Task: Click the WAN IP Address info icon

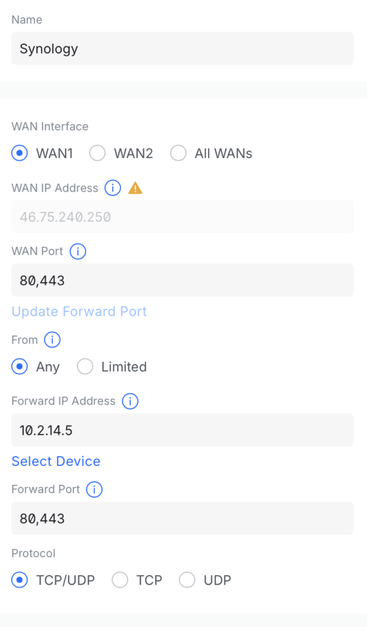Action: (x=113, y=188)
